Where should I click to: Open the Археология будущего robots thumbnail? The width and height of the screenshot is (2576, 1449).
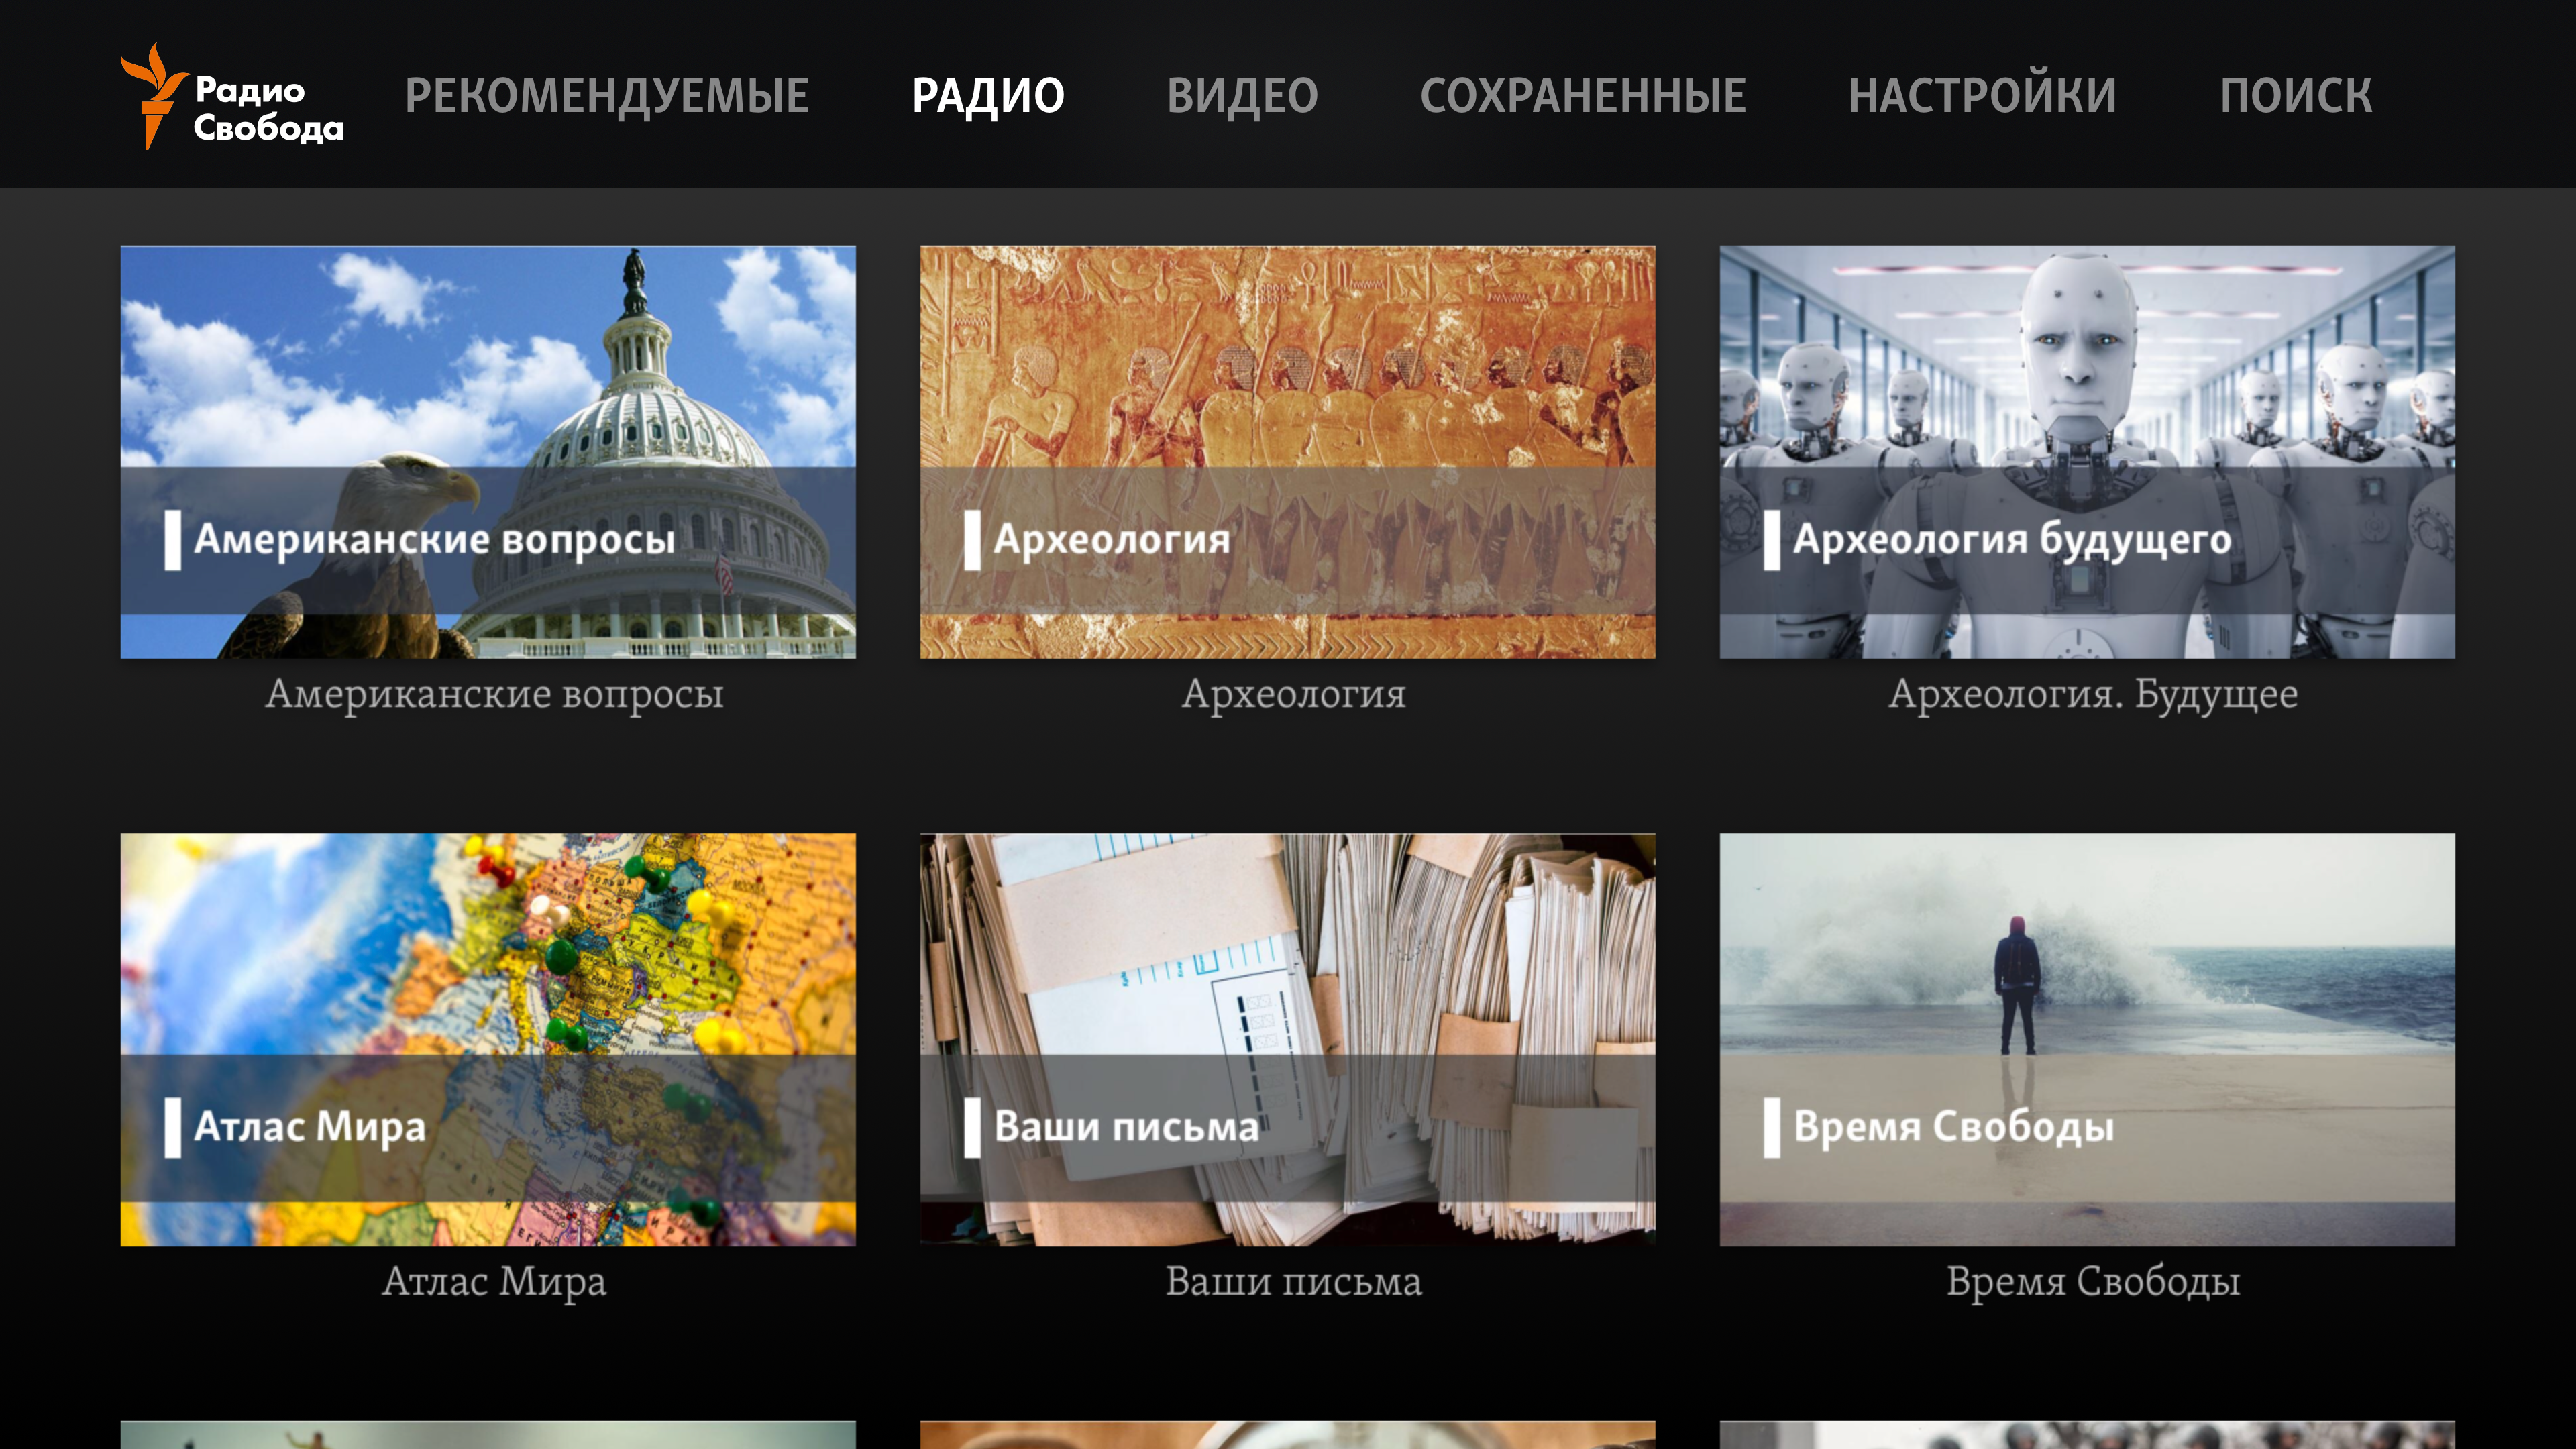(x=2087, y=452)
